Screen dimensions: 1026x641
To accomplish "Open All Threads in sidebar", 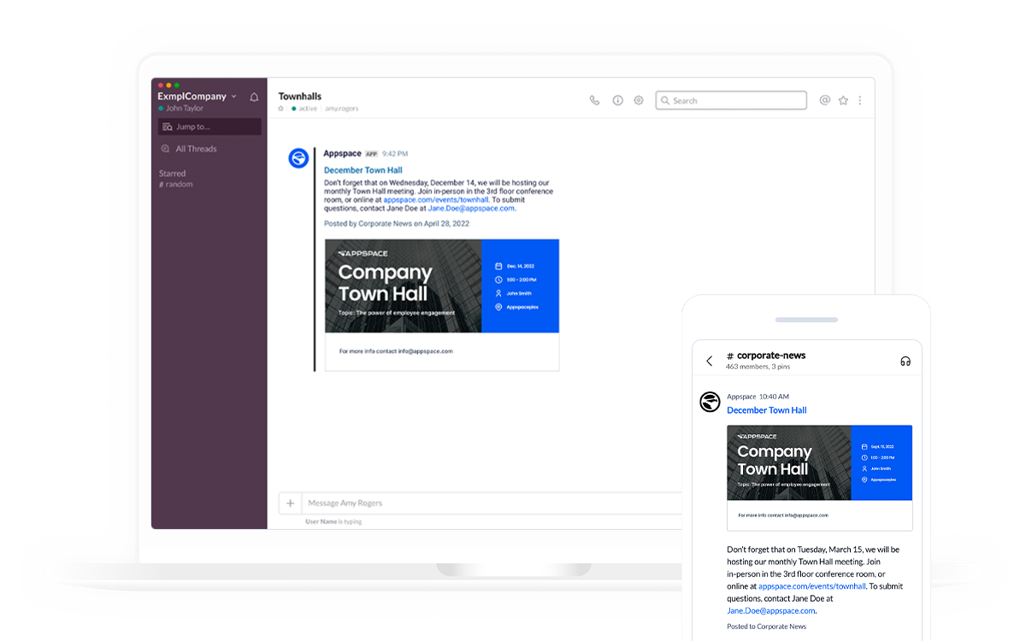I will (x=189, y=149).
